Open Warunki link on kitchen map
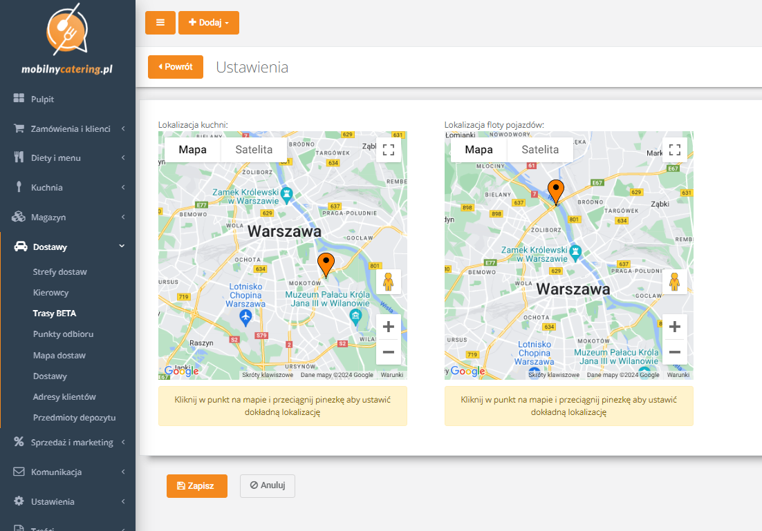The image size is (762, 531). (392, 375)
